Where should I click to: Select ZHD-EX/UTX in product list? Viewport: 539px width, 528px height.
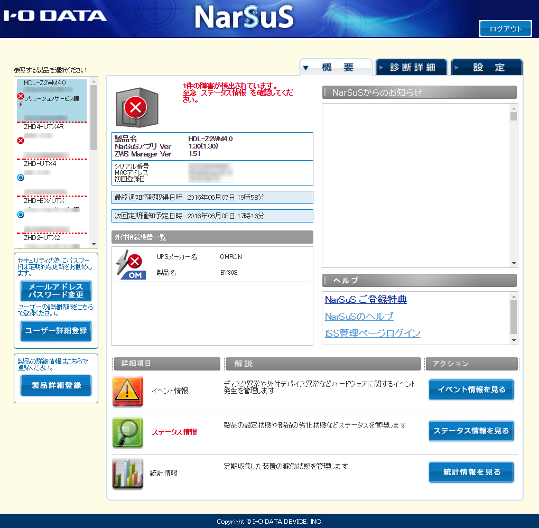(x=52, y=215)
